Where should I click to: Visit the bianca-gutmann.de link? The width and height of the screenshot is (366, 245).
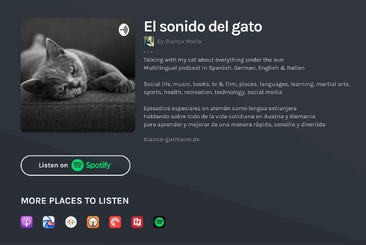pos(172,139)
